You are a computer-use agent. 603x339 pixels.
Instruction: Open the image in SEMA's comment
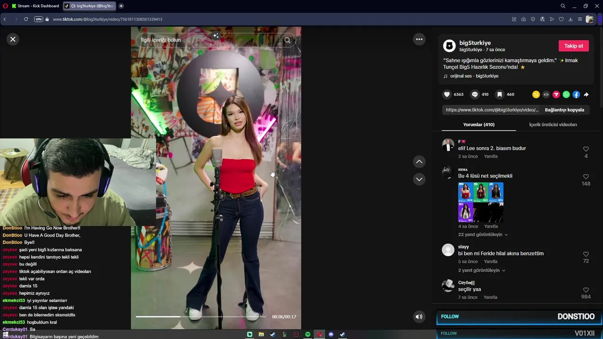(481, 202)
